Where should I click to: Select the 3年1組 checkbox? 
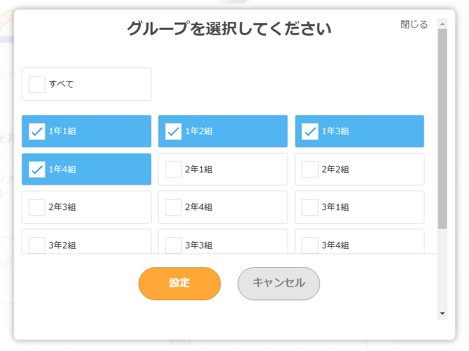pyautogui.click(x=310, y=207)
